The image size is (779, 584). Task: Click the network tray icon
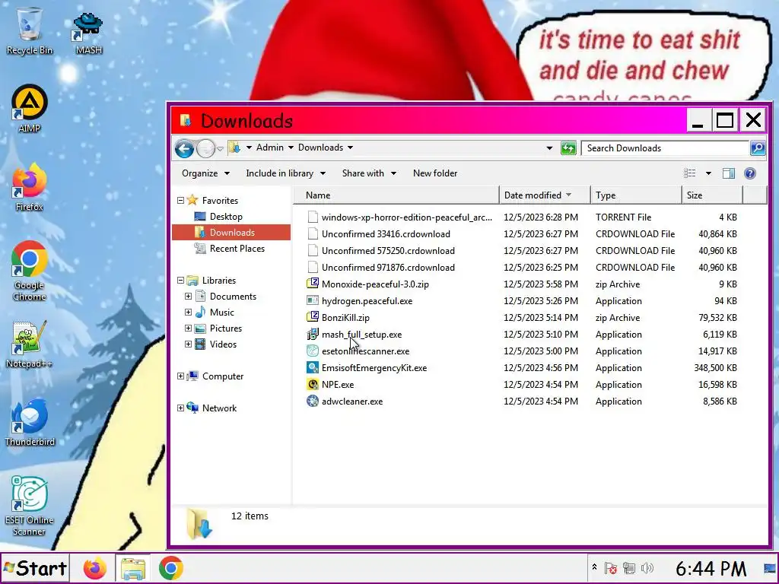[x=629, y=568]
